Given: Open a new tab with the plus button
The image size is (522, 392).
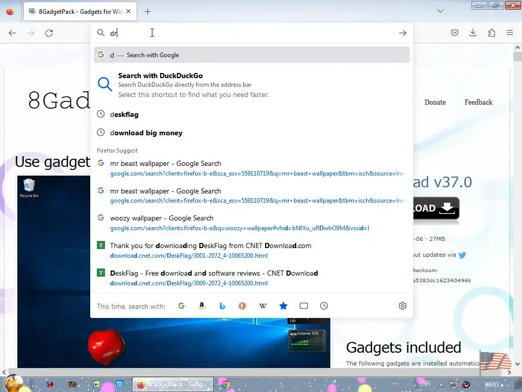Looking at the screenshot, I should tap(147, 12).
